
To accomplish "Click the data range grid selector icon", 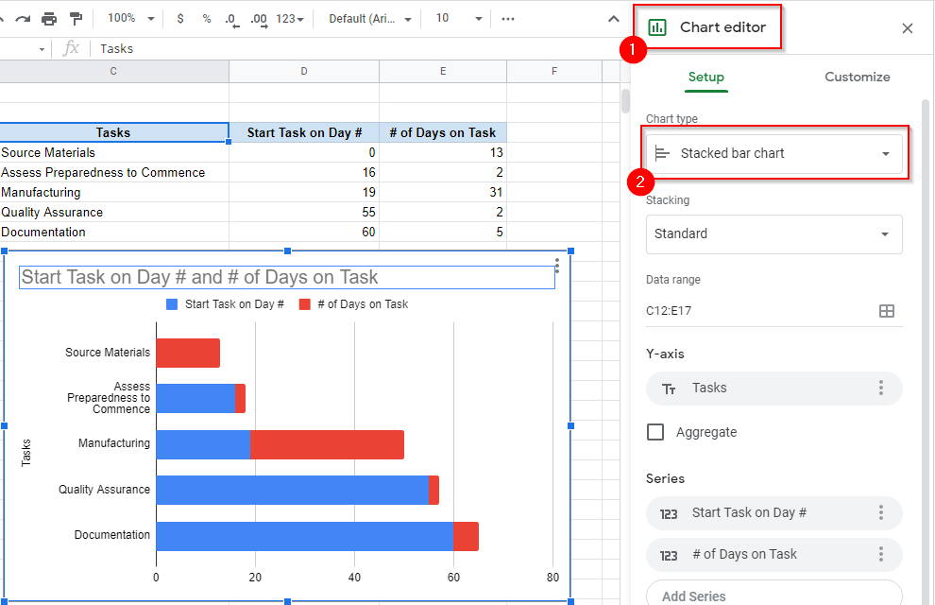I will [886, 311].
